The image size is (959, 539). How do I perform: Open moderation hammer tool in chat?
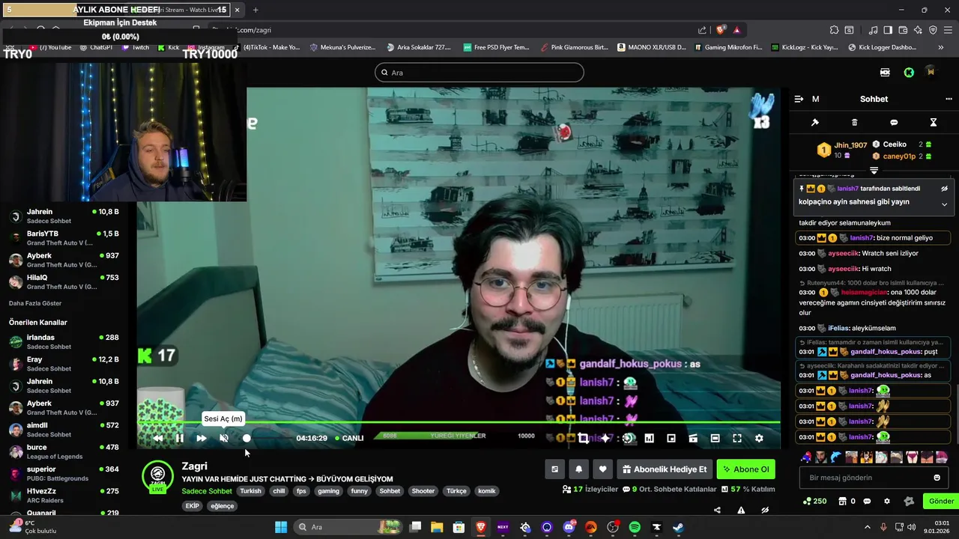pyautogui.click(x=815, y=122)
